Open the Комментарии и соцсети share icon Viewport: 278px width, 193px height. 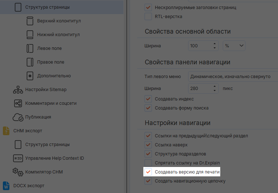coord(18,103)
